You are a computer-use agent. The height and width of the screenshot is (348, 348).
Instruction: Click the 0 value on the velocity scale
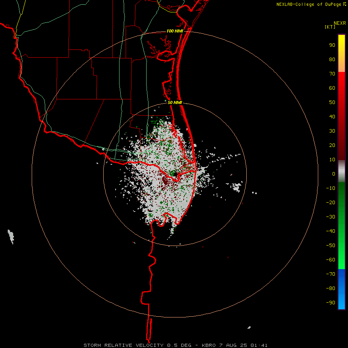click(x=334, y=174)
